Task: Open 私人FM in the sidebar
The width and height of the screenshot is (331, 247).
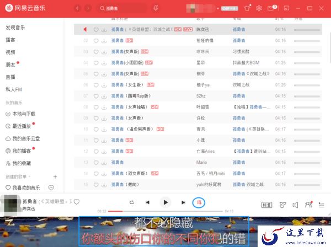Action: pyautogui.click(x=14, y=89)
